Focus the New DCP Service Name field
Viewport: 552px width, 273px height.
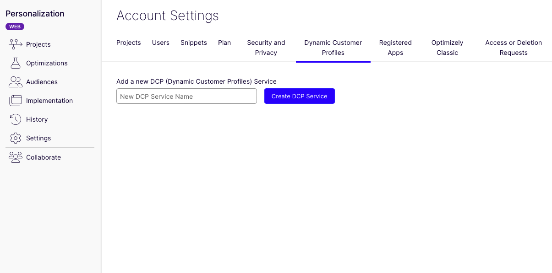[186, 96]
